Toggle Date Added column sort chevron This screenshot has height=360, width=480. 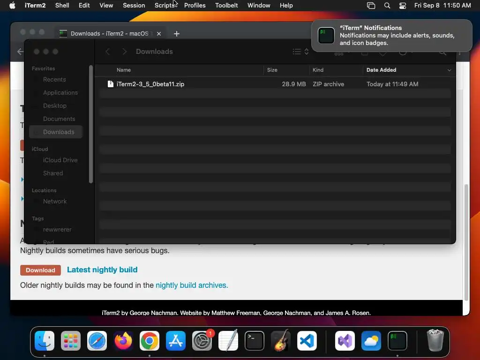tap(449, 70)
